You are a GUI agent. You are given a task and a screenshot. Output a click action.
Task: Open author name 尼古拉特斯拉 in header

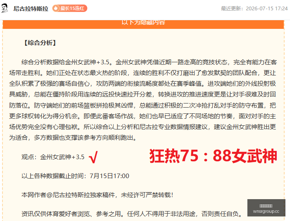pos(31,9)
